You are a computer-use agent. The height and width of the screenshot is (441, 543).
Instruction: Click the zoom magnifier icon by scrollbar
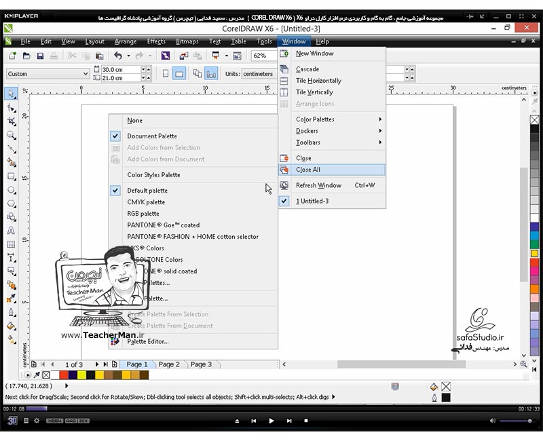(x=523, y=364)
